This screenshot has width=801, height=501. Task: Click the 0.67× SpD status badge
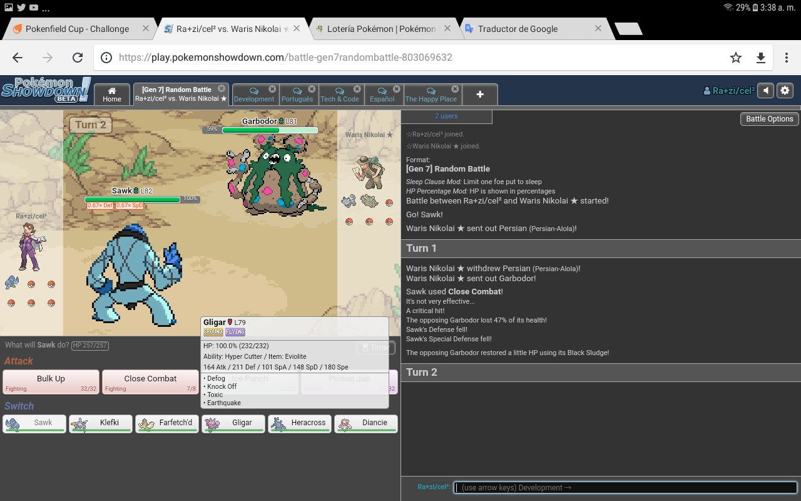pyautogui.click(x=130, y=206)
